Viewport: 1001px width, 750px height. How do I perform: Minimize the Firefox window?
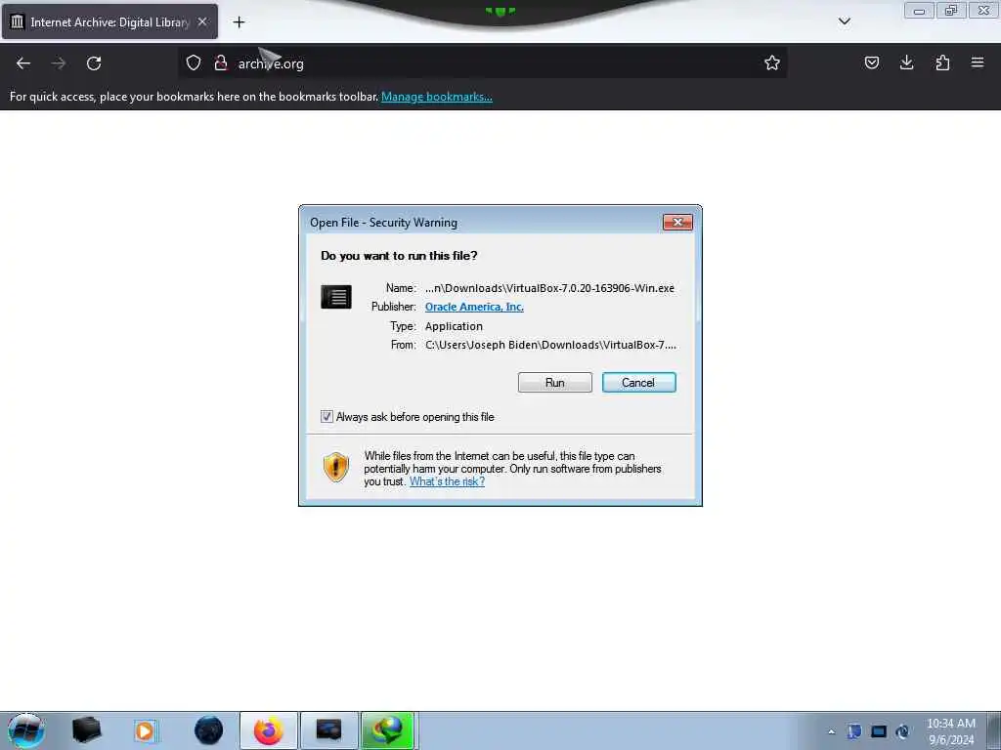[919, 10]
